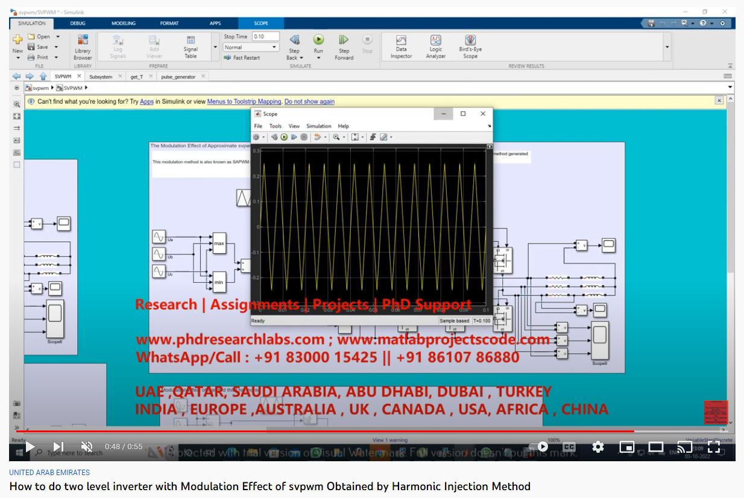Unmute the video player volume
Screen dimensions: 744x498
(x=87, y=447)
